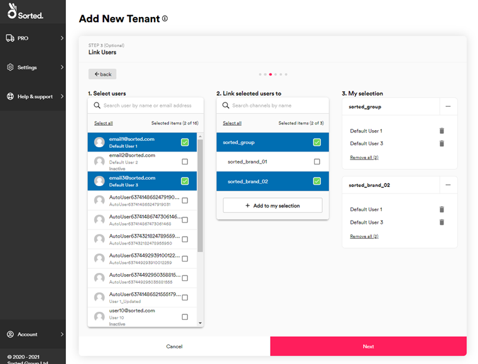
Task: Check user10@sorted.com user
Action: (185, 317)
